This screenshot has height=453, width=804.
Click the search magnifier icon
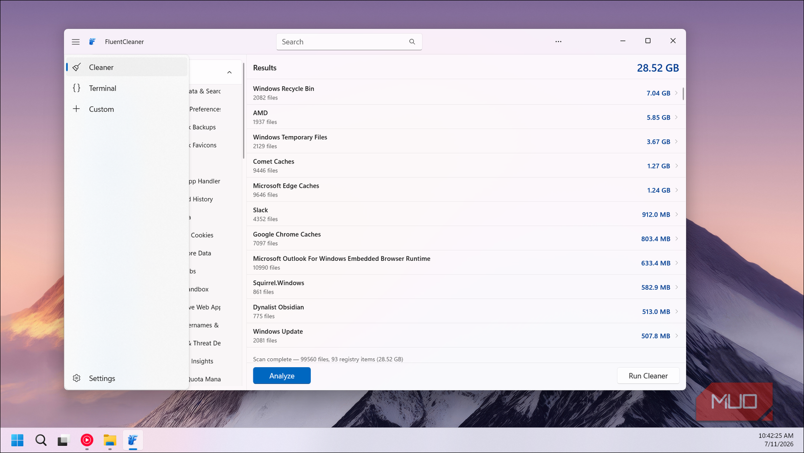coord(412,42)
